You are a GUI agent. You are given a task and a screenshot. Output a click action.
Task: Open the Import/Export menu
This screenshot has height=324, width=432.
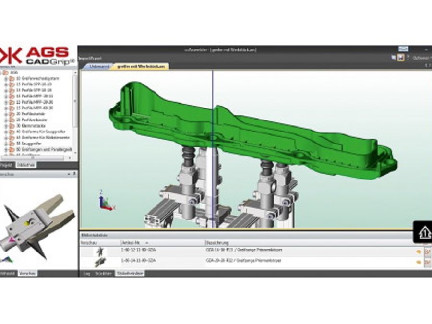(90, 58)
